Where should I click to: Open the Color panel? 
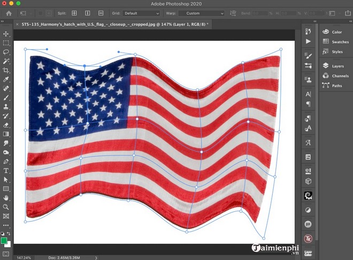coord(332,32)
